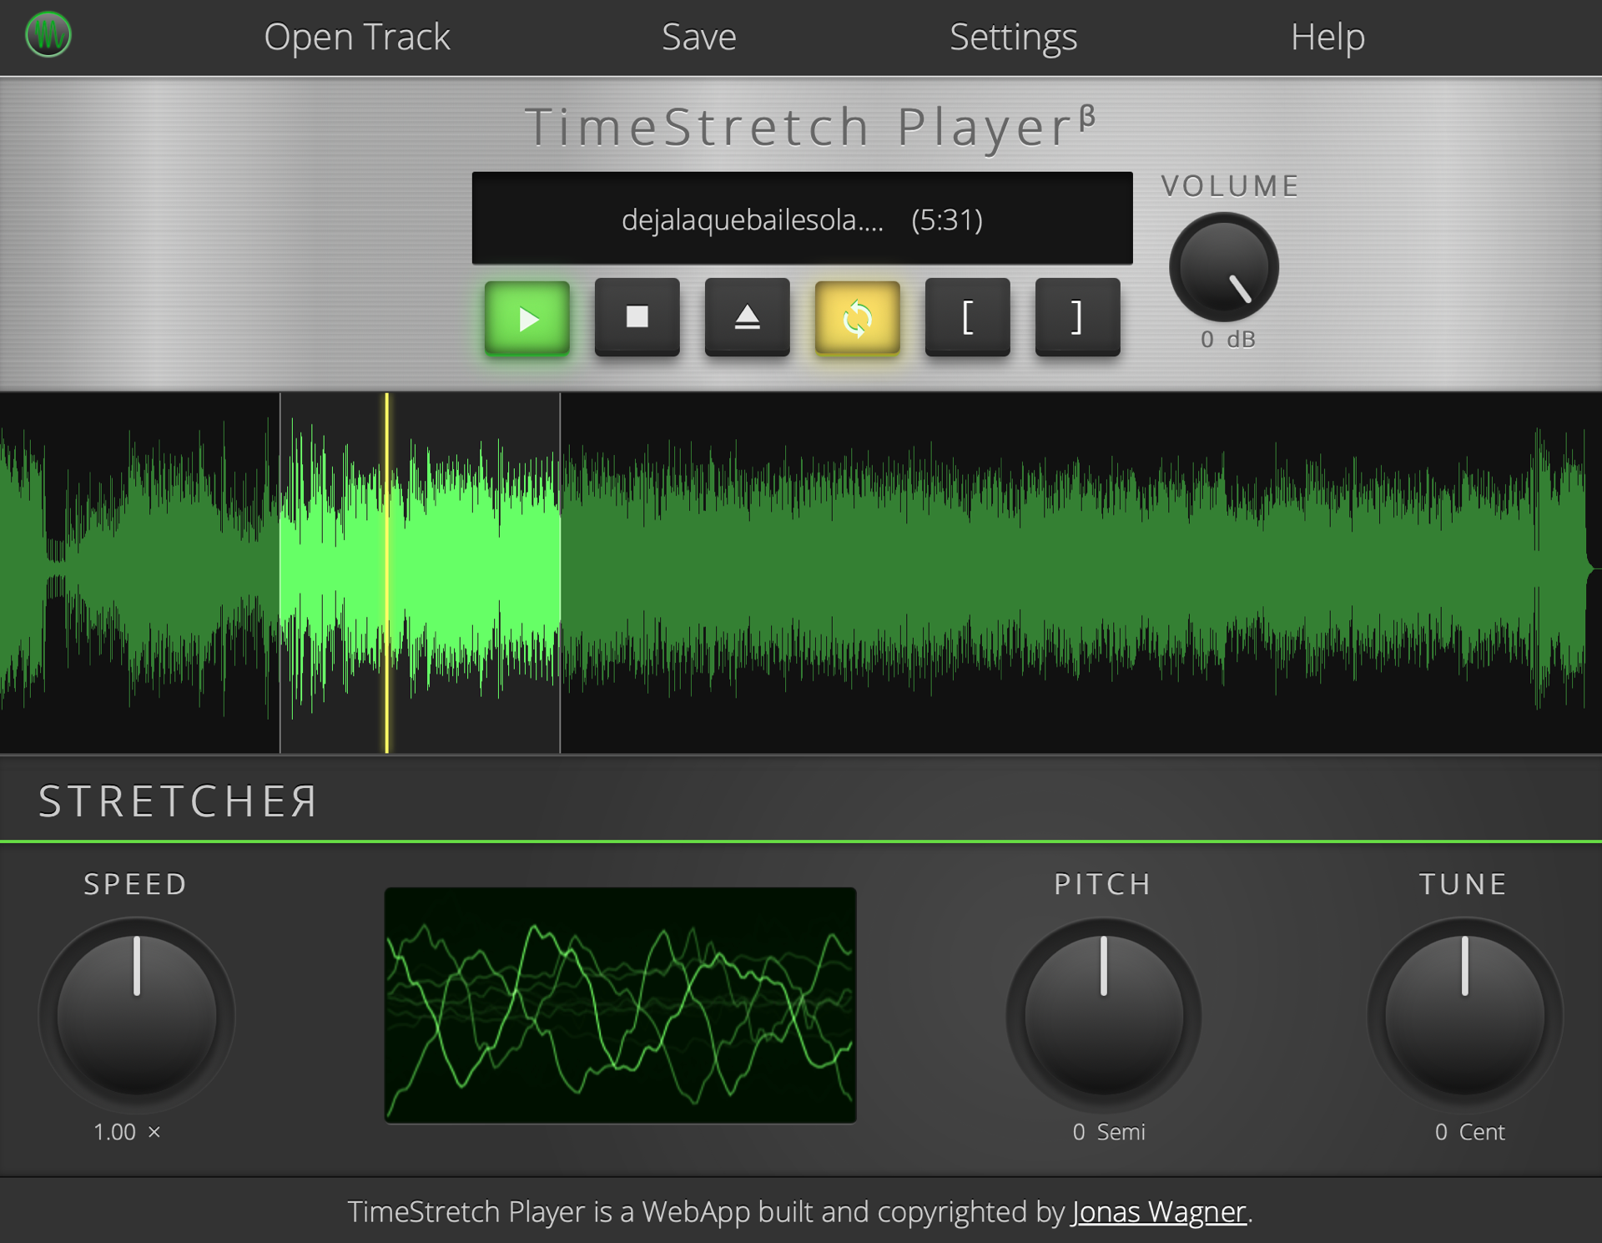Screen dimensions: 1602x1243
Task: Eject the track with the eject button
Action: coord(748,317)
